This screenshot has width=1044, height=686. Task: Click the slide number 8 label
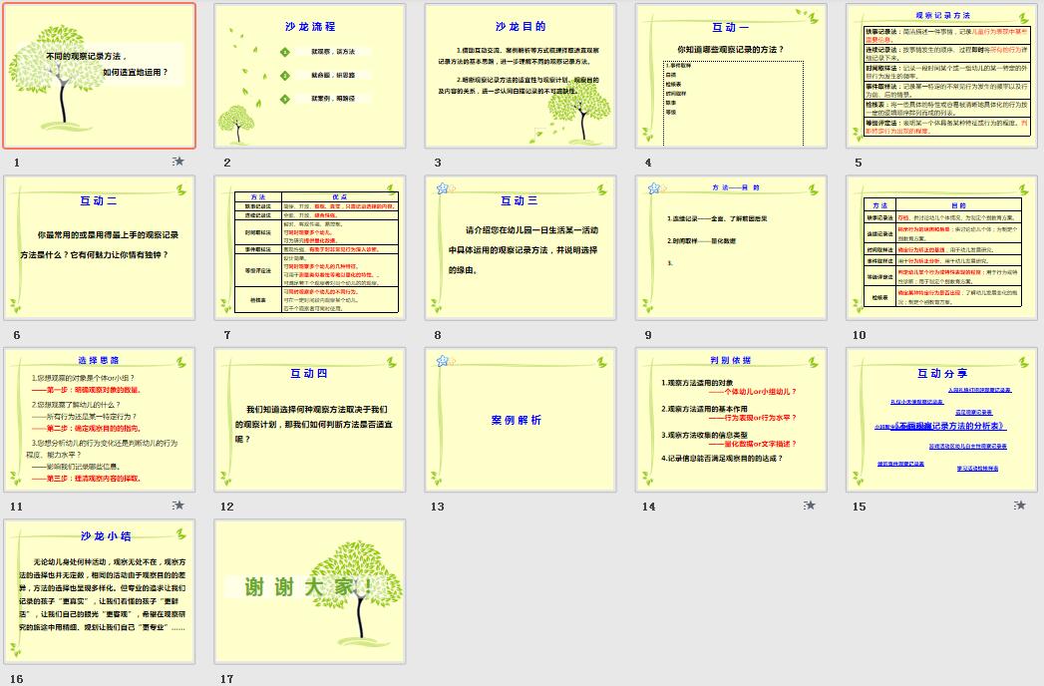438,335
